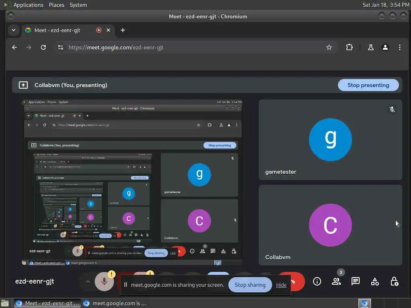Screen dimensions: 411x308
Task: Expand the tab search dropdown
Action: point(14,30)
